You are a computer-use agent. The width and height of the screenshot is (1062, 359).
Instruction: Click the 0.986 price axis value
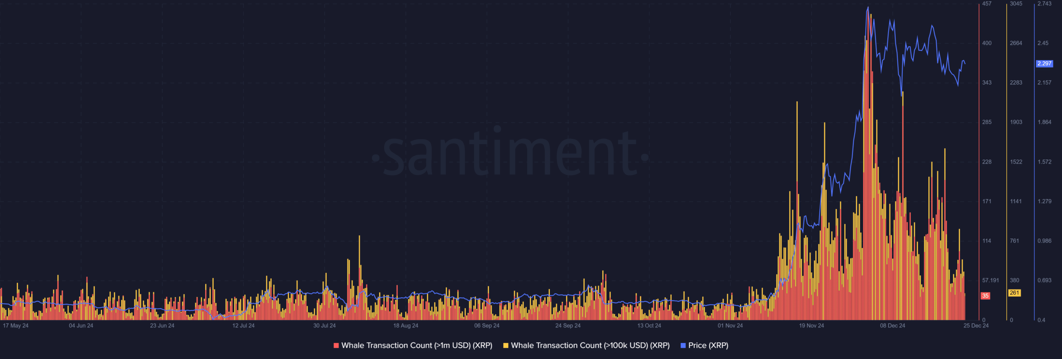click(x=1045, y=241)
